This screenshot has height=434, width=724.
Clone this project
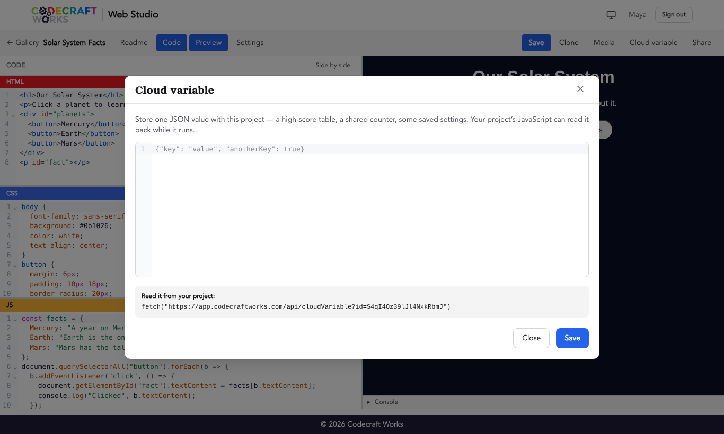pyautogui.click(x=569, y=42)
